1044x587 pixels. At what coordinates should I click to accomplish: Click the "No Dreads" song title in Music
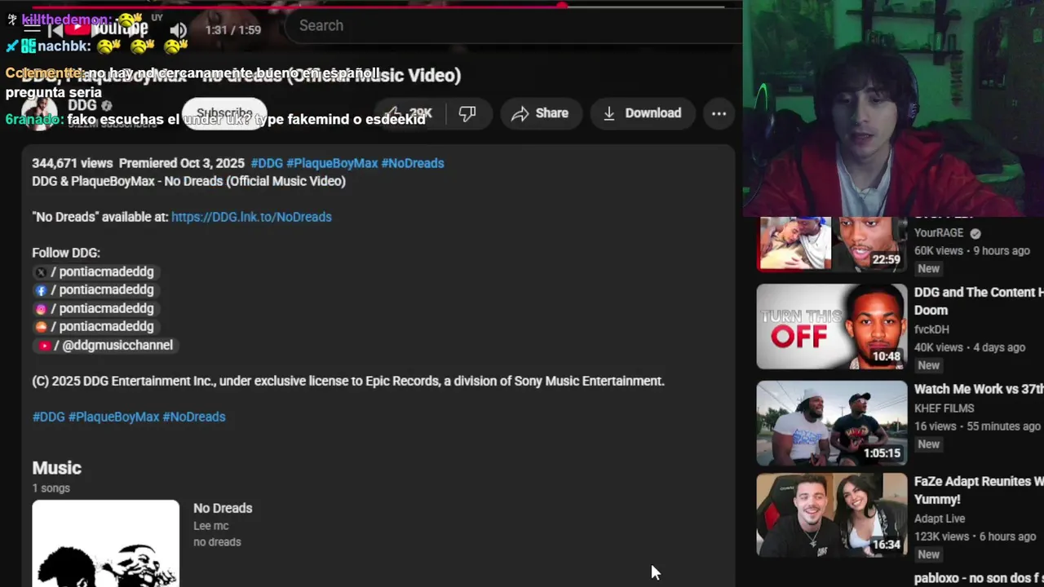[223, 508]
